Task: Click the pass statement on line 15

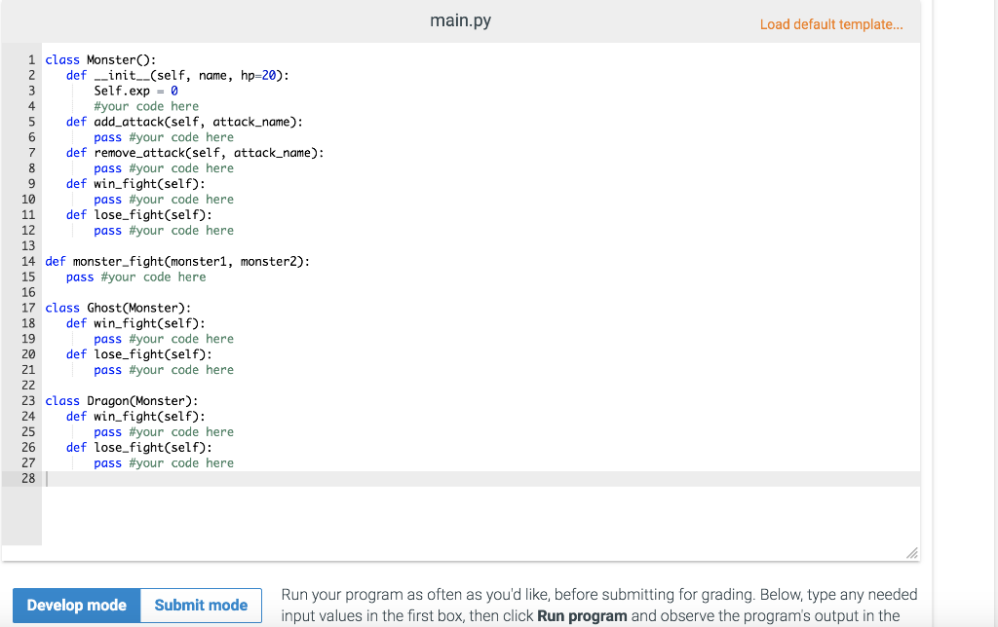Action: pyautogui.click(x=80, y=277)
